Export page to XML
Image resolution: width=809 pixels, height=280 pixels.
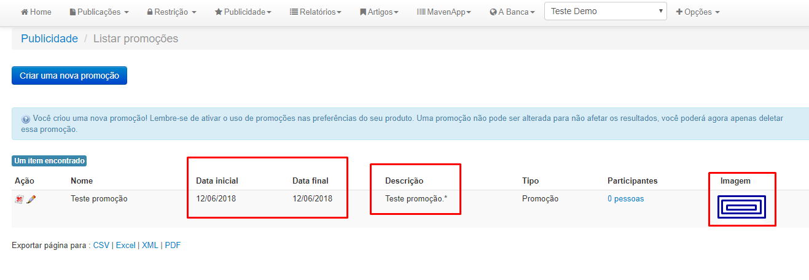pyautogui.click(x=150, y=245)
